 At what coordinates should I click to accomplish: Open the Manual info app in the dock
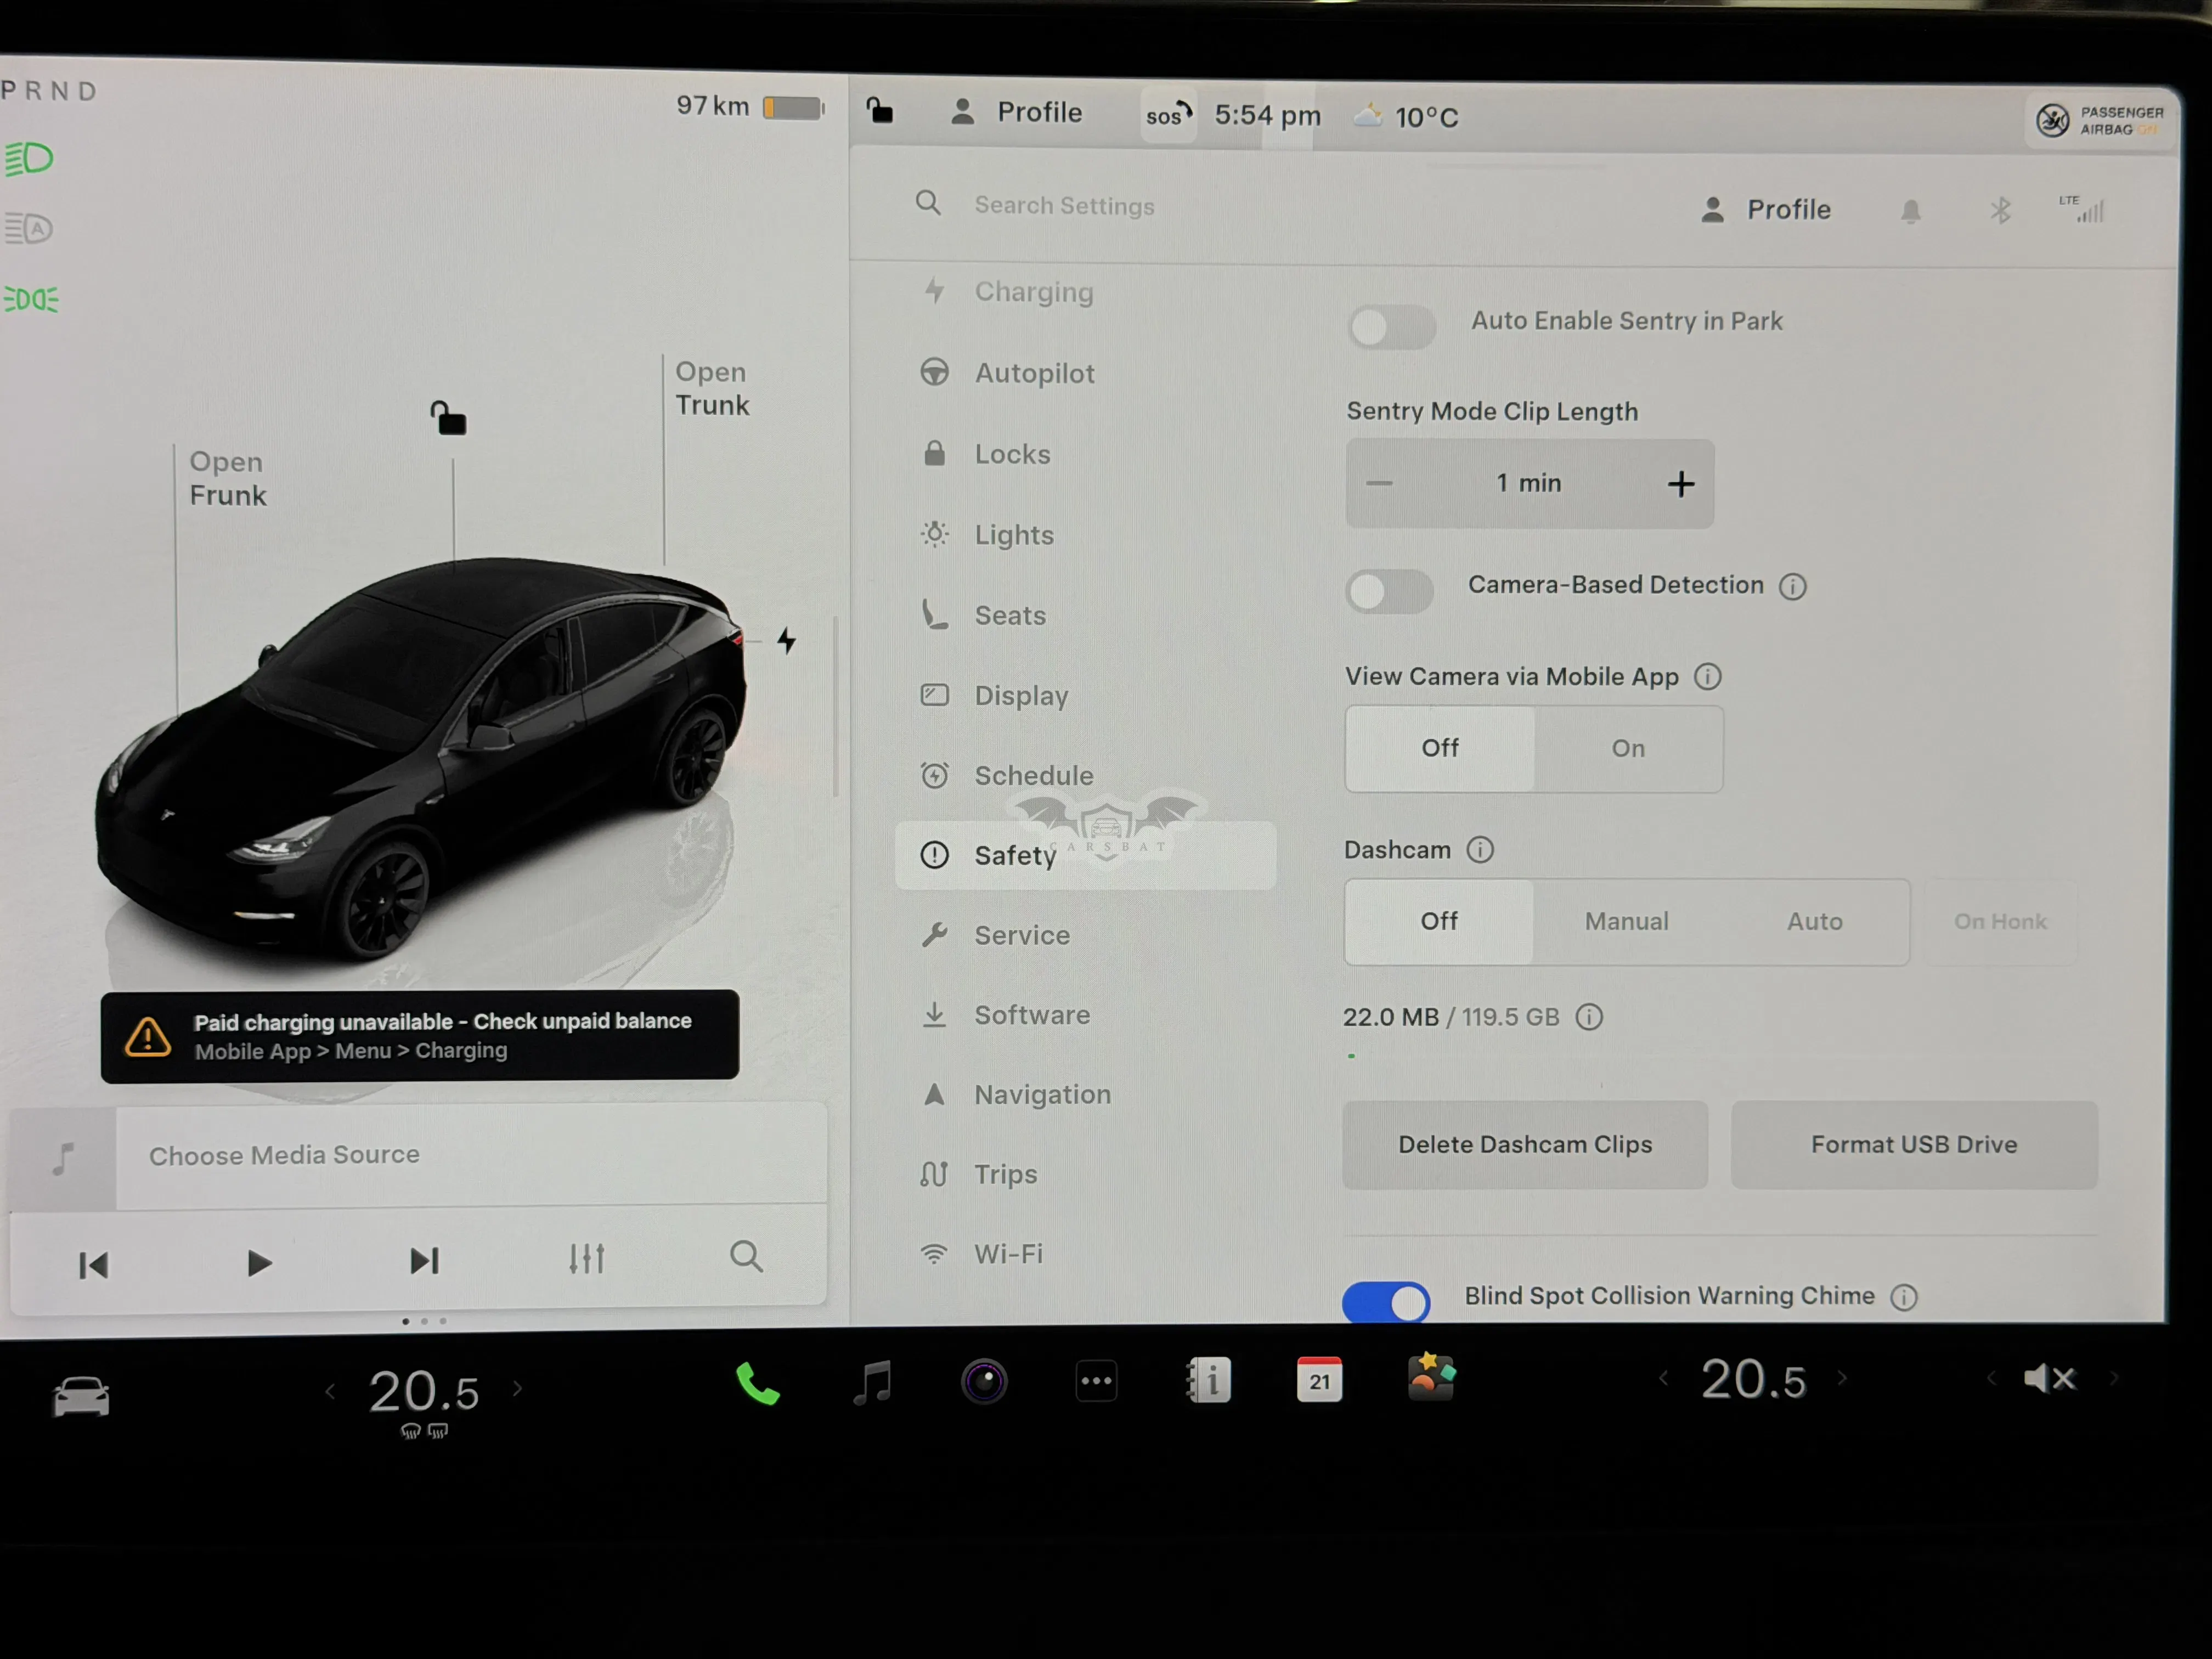(x=1208, y=1381)
